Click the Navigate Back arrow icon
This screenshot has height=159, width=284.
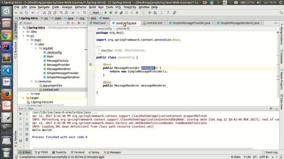tap(73, 13)
